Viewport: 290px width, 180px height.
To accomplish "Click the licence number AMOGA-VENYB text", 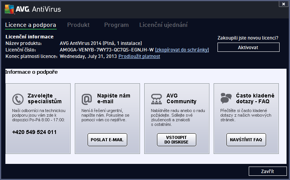I will (107, 50).
